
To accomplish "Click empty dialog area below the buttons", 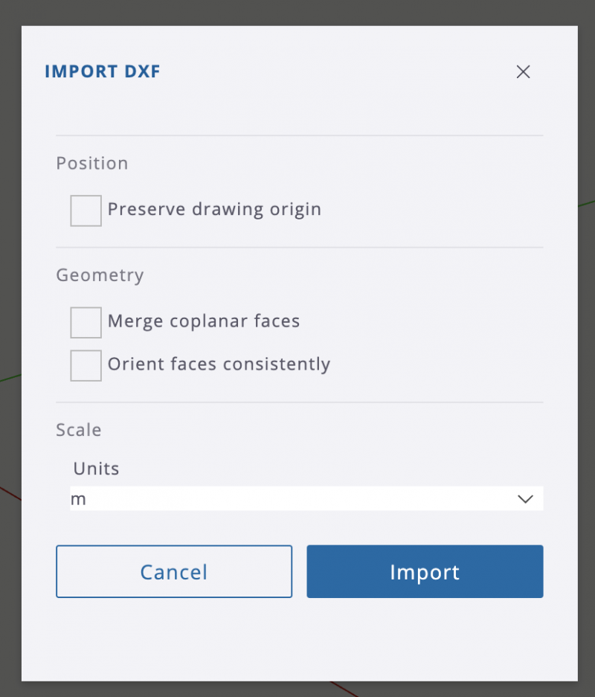I will click(x=297, y=640).
